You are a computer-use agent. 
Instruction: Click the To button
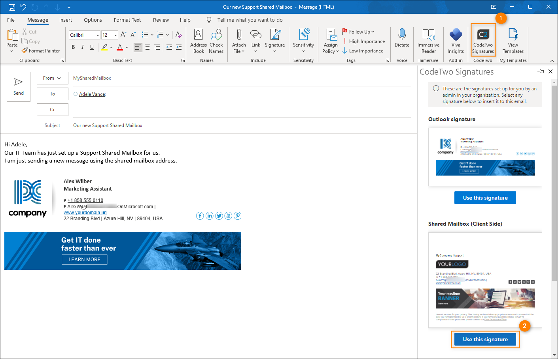point(53,94)
